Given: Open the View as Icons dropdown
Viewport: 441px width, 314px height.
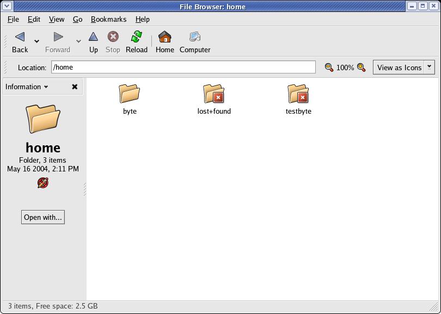Looking at the screenshot, I should 404,67.
